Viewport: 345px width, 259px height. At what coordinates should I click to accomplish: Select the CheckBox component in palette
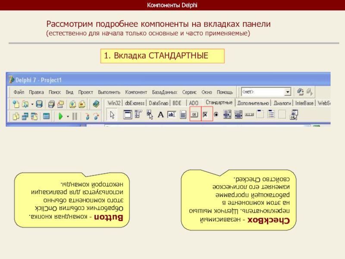206,115
